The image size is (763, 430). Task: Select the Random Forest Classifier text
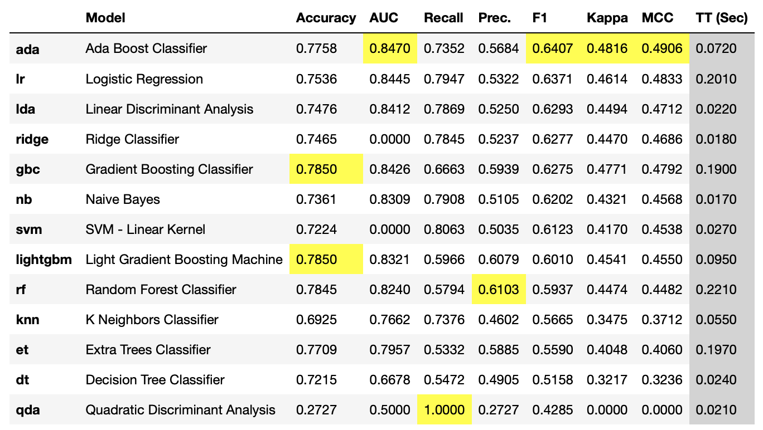click(x=161, y=290)
